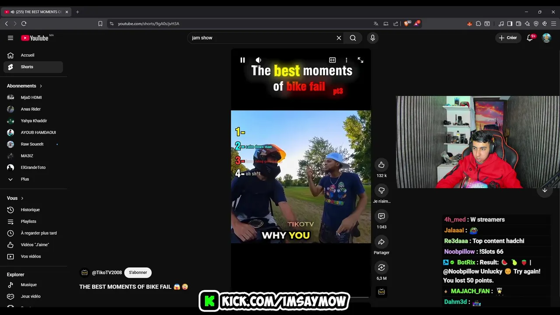Viewport: 560px width, 315px height.
Task: Open the @TikoTV2008 channel link
Action: [107, 273]
